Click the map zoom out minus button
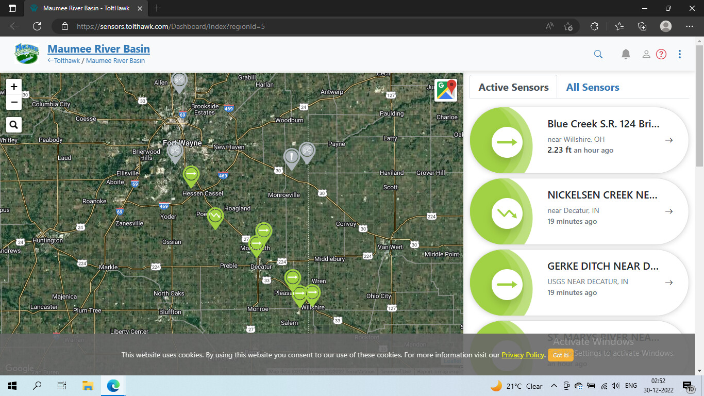The height and width of the screenshot is (396, 704). (x=14, y=102)
